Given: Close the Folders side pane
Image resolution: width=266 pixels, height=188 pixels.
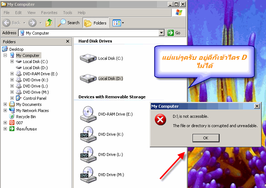Looking at the screenshot, I should click(x=68, y=41).
